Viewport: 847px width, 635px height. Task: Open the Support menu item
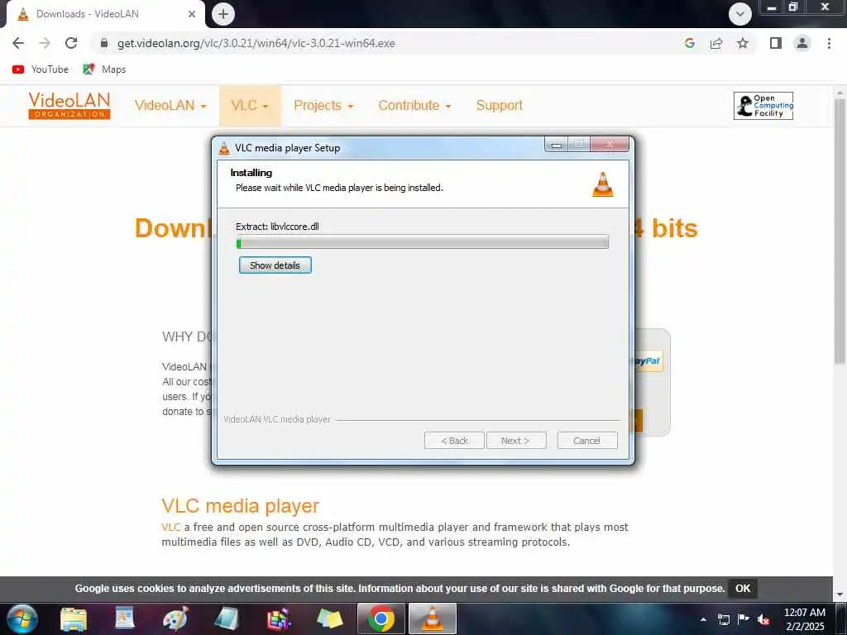(499, 105)
